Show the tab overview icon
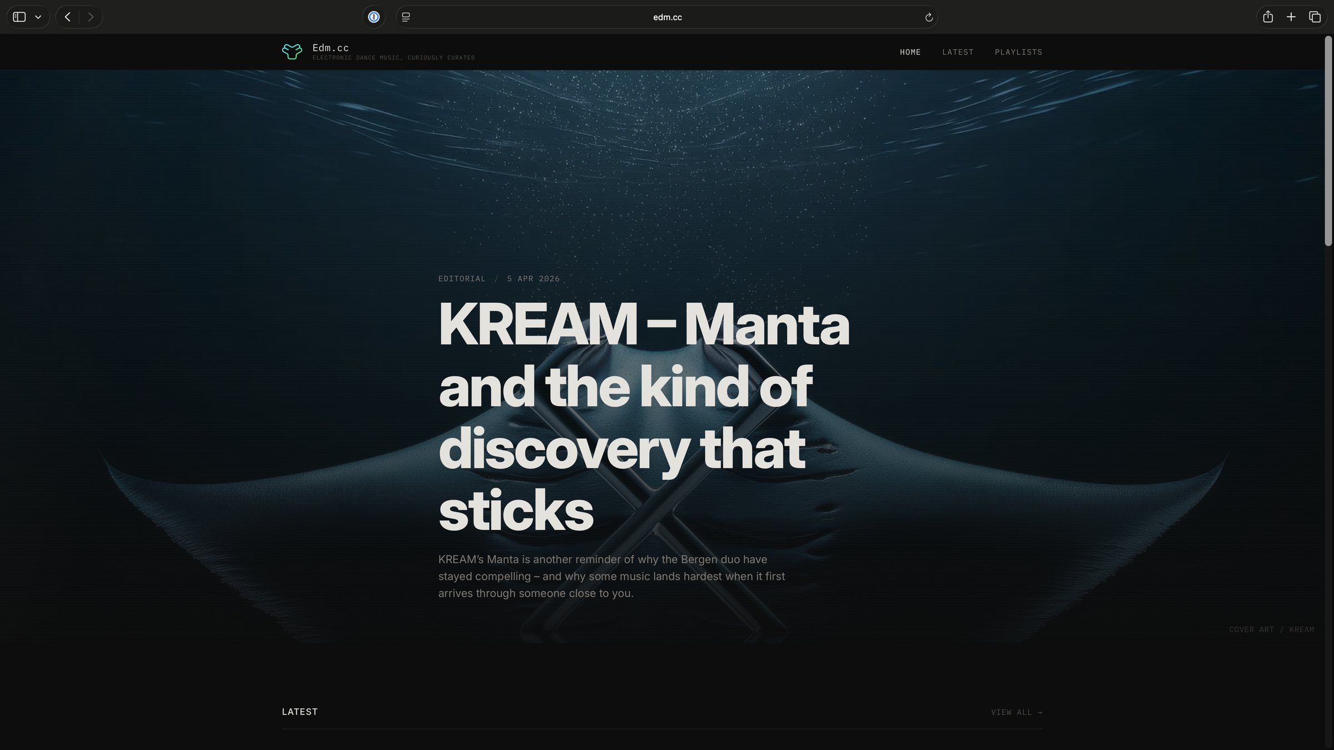The height and width of the screenshot is (750, 1334). click(x=1315, y=17)
